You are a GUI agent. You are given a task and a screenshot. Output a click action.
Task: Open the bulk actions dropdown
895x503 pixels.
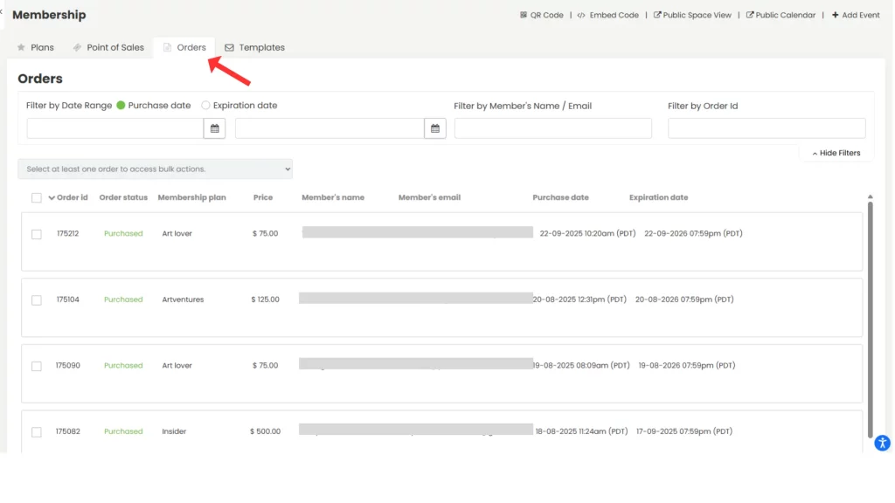tap(155, 169)
